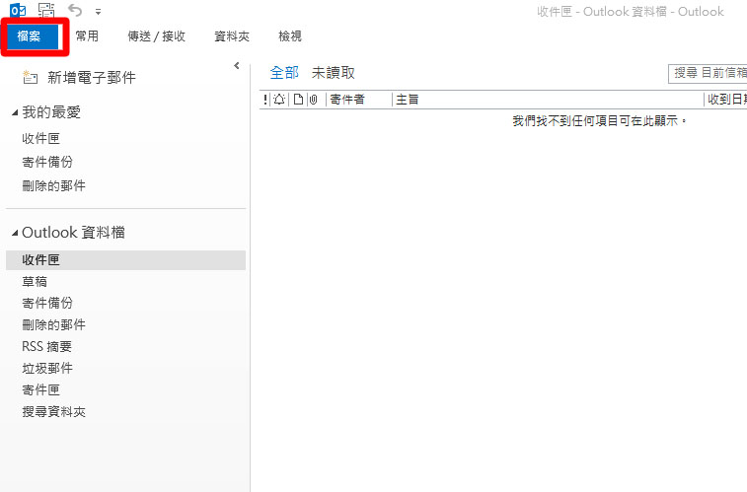This screenshot has width=747, height=492.
Task: Open the 草稿 folder
Action: 35,282
